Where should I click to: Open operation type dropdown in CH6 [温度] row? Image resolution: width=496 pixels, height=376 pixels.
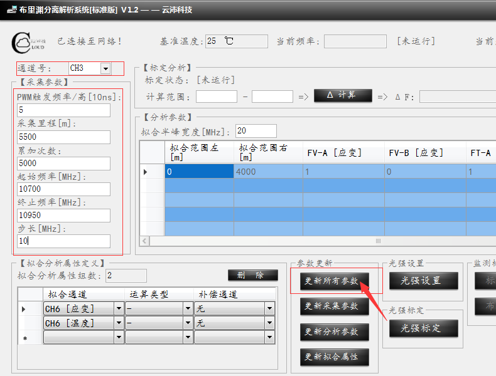(188, 323)
